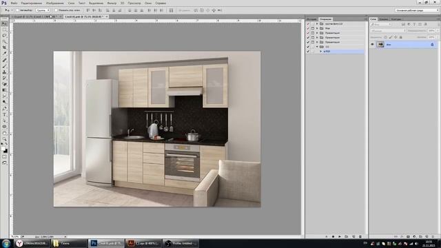Select the Gradient tool

tap(4, 90)
